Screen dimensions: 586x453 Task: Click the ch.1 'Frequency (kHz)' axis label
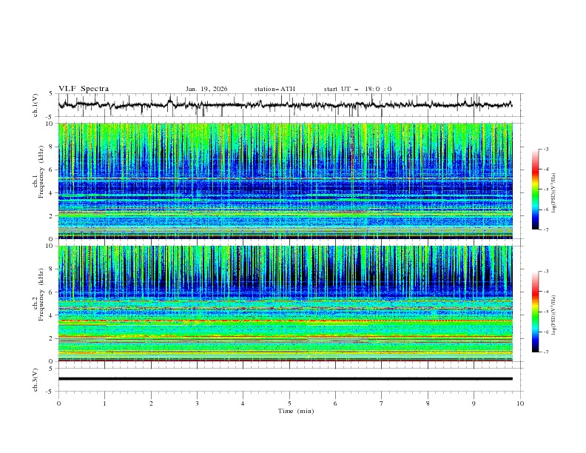[x=41, y=172]
